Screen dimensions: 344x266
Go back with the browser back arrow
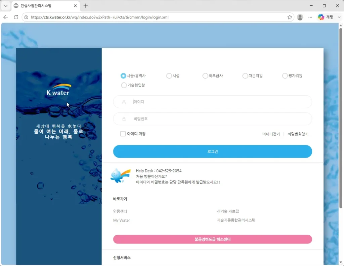tap(6, 17)
